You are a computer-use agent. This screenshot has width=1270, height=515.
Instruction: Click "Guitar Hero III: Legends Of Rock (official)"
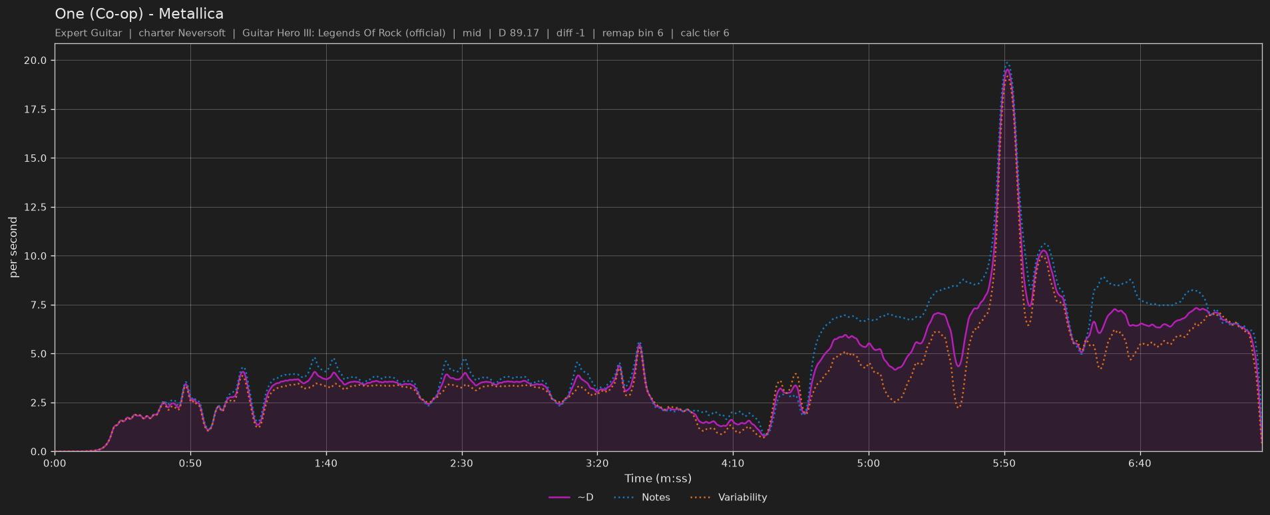(343, 33)
